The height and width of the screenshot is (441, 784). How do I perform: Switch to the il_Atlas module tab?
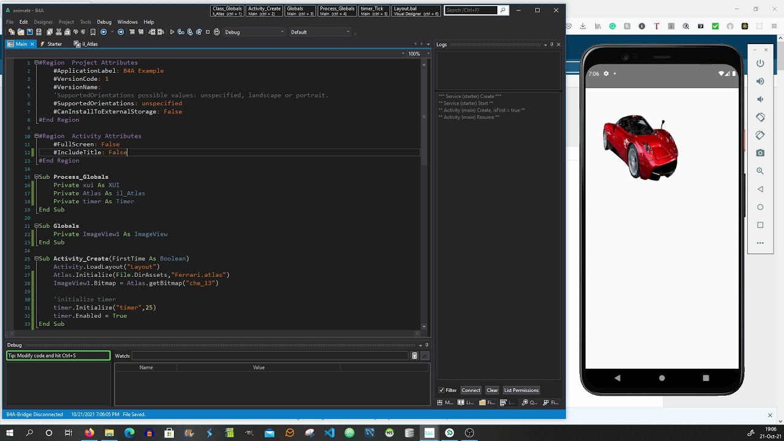pyautogui.click(x=86, y=44)
